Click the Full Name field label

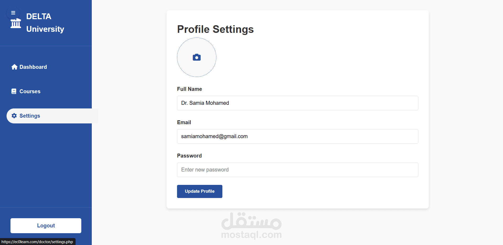[189, 89]
